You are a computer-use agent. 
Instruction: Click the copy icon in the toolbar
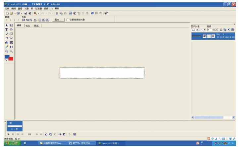(61, 13)
